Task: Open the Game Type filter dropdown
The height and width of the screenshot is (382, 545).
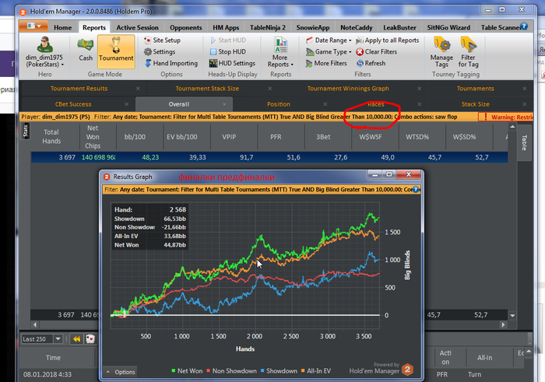Action: 329,52
